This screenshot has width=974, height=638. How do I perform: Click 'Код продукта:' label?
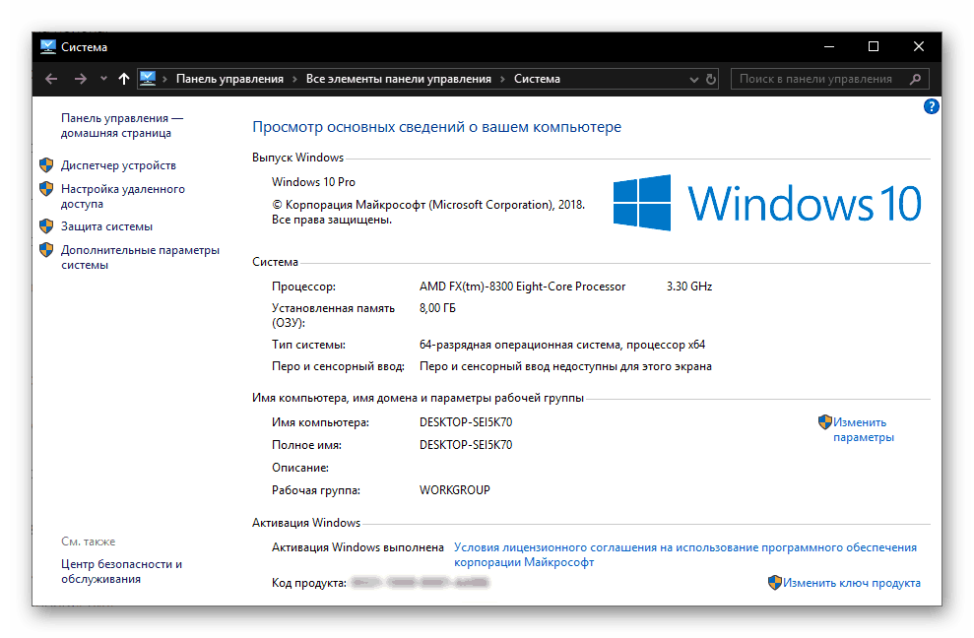coord(308,583)
